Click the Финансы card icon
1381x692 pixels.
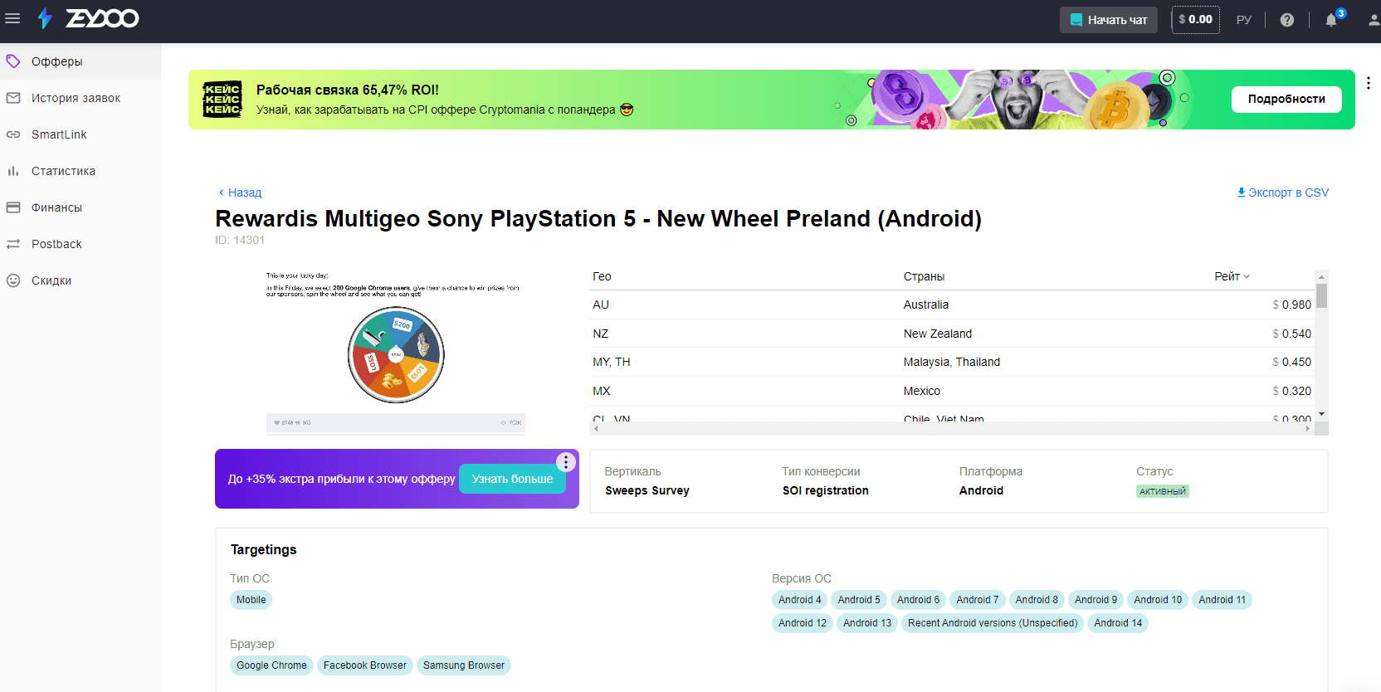point(13,207)
